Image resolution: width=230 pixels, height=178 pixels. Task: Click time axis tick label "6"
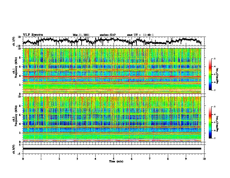tap(132, 159)
